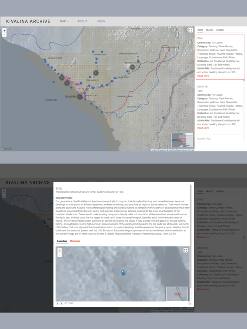Open the OpenStreetMap attribution link
Image resolution: width=247 pixels, height=329 pixels.
click(x=174, y=150)
